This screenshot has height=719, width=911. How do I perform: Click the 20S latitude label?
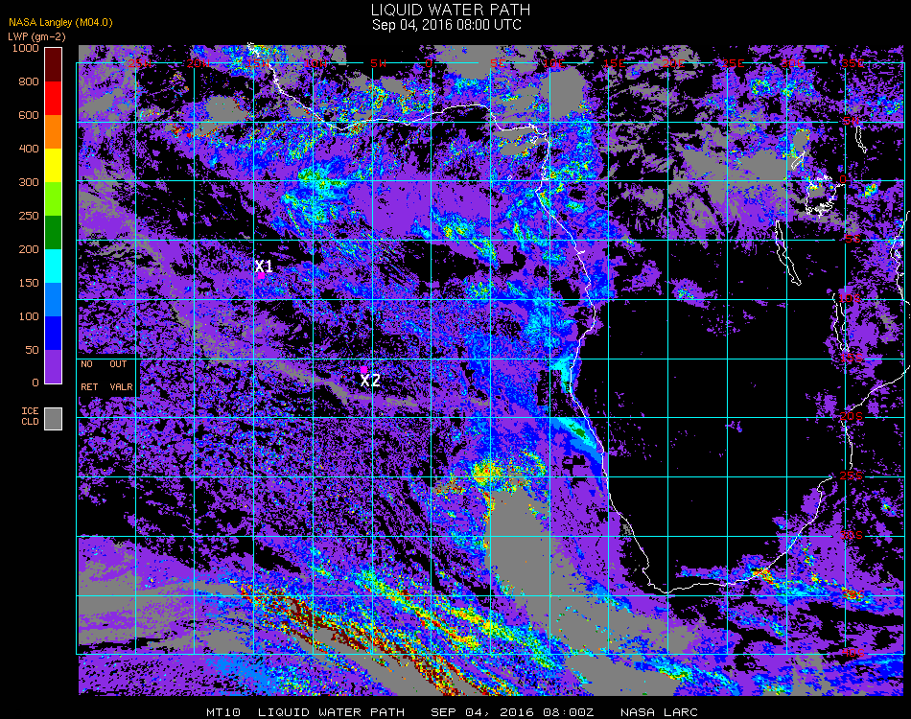point(852,416)
